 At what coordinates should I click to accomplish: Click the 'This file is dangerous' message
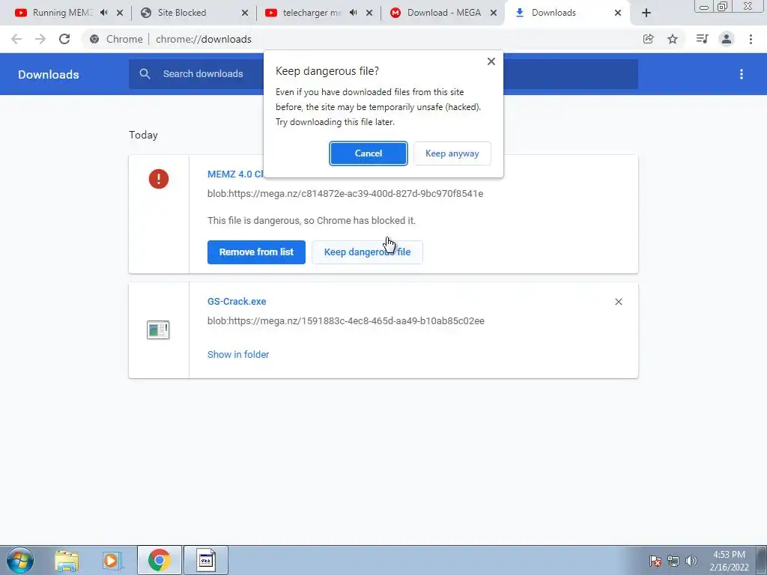312,221
